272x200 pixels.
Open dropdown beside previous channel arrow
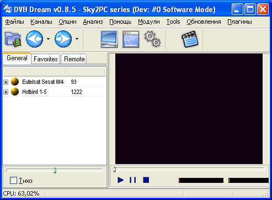point(48,39)
